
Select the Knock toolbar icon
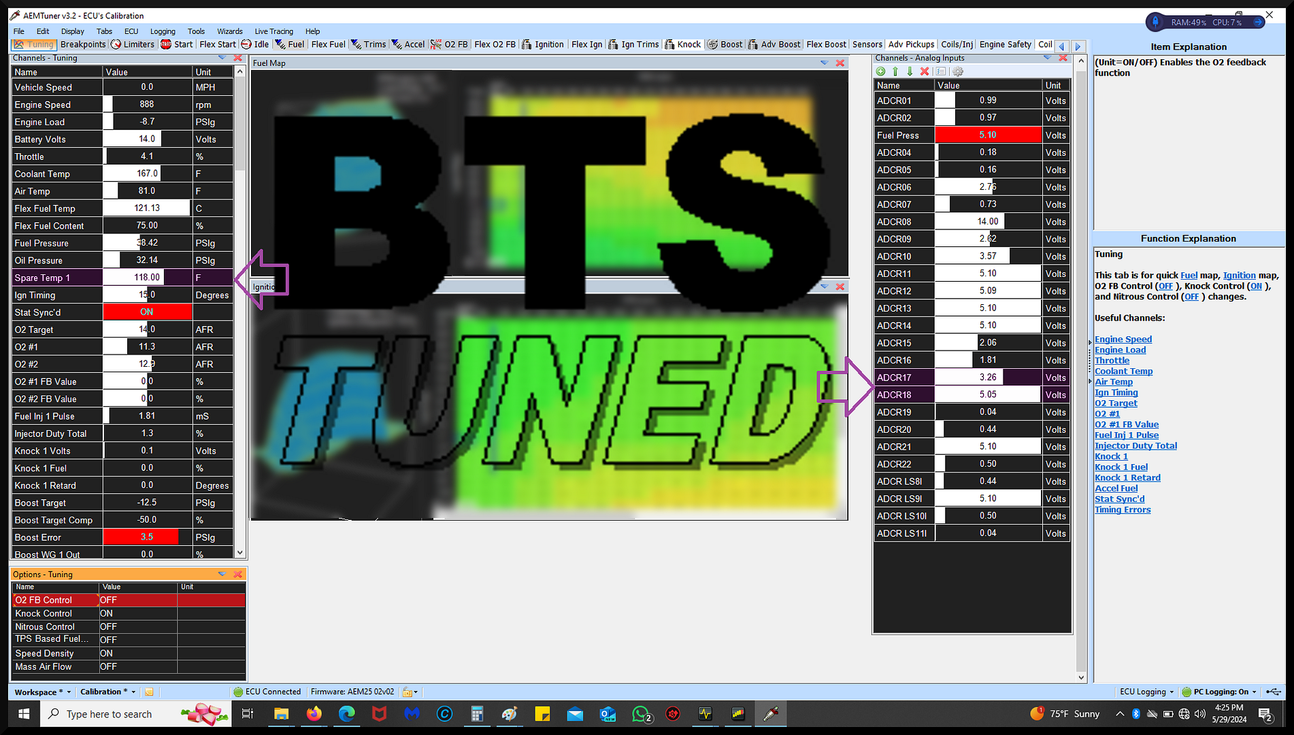pos(682,44)
